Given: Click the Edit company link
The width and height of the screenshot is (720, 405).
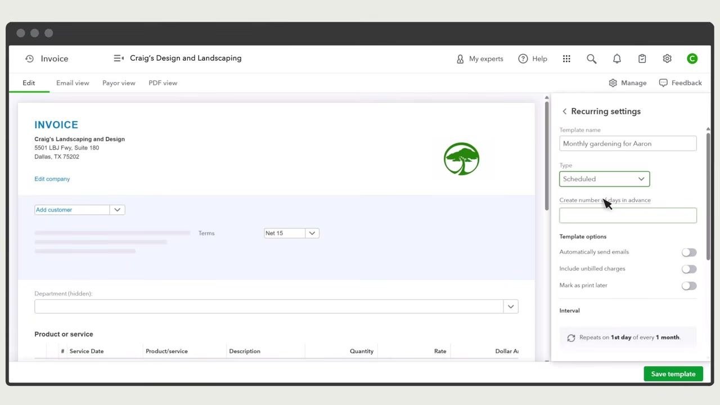Looking at the screenshot, I should point(52,179).
